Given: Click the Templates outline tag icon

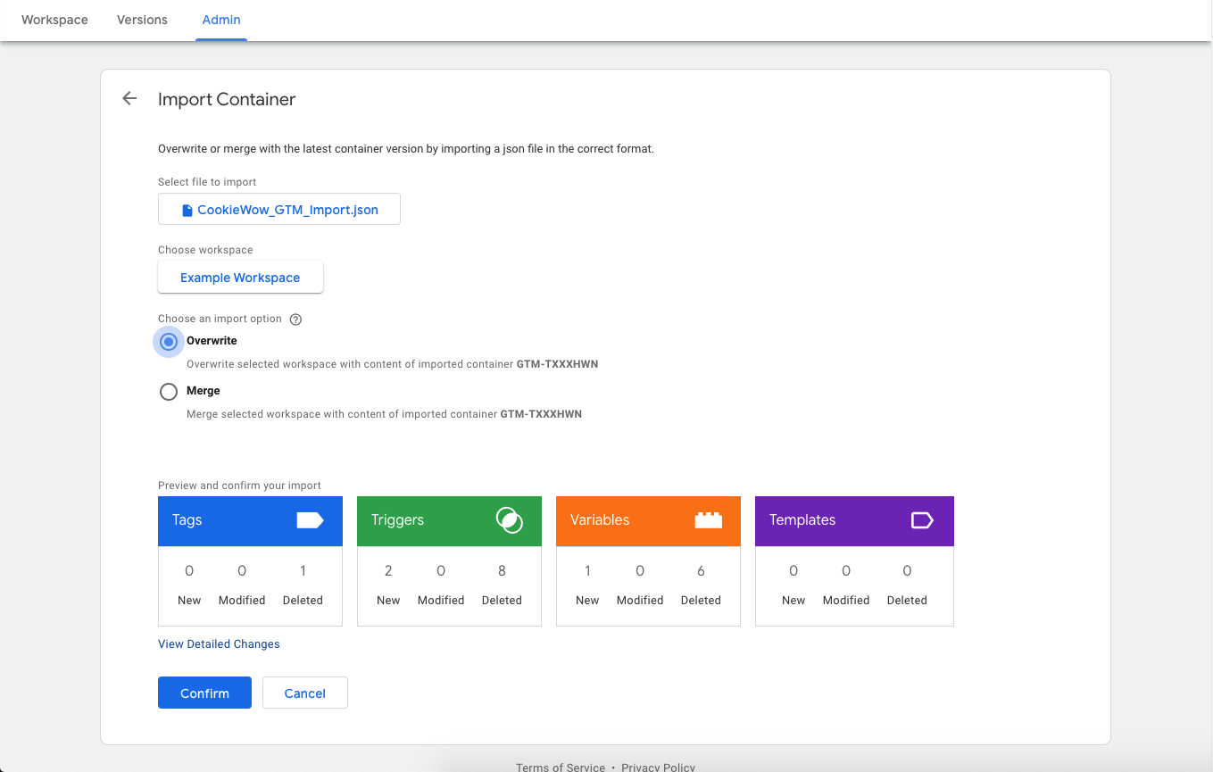Looking at the screenshot, I should coord(922,520).
